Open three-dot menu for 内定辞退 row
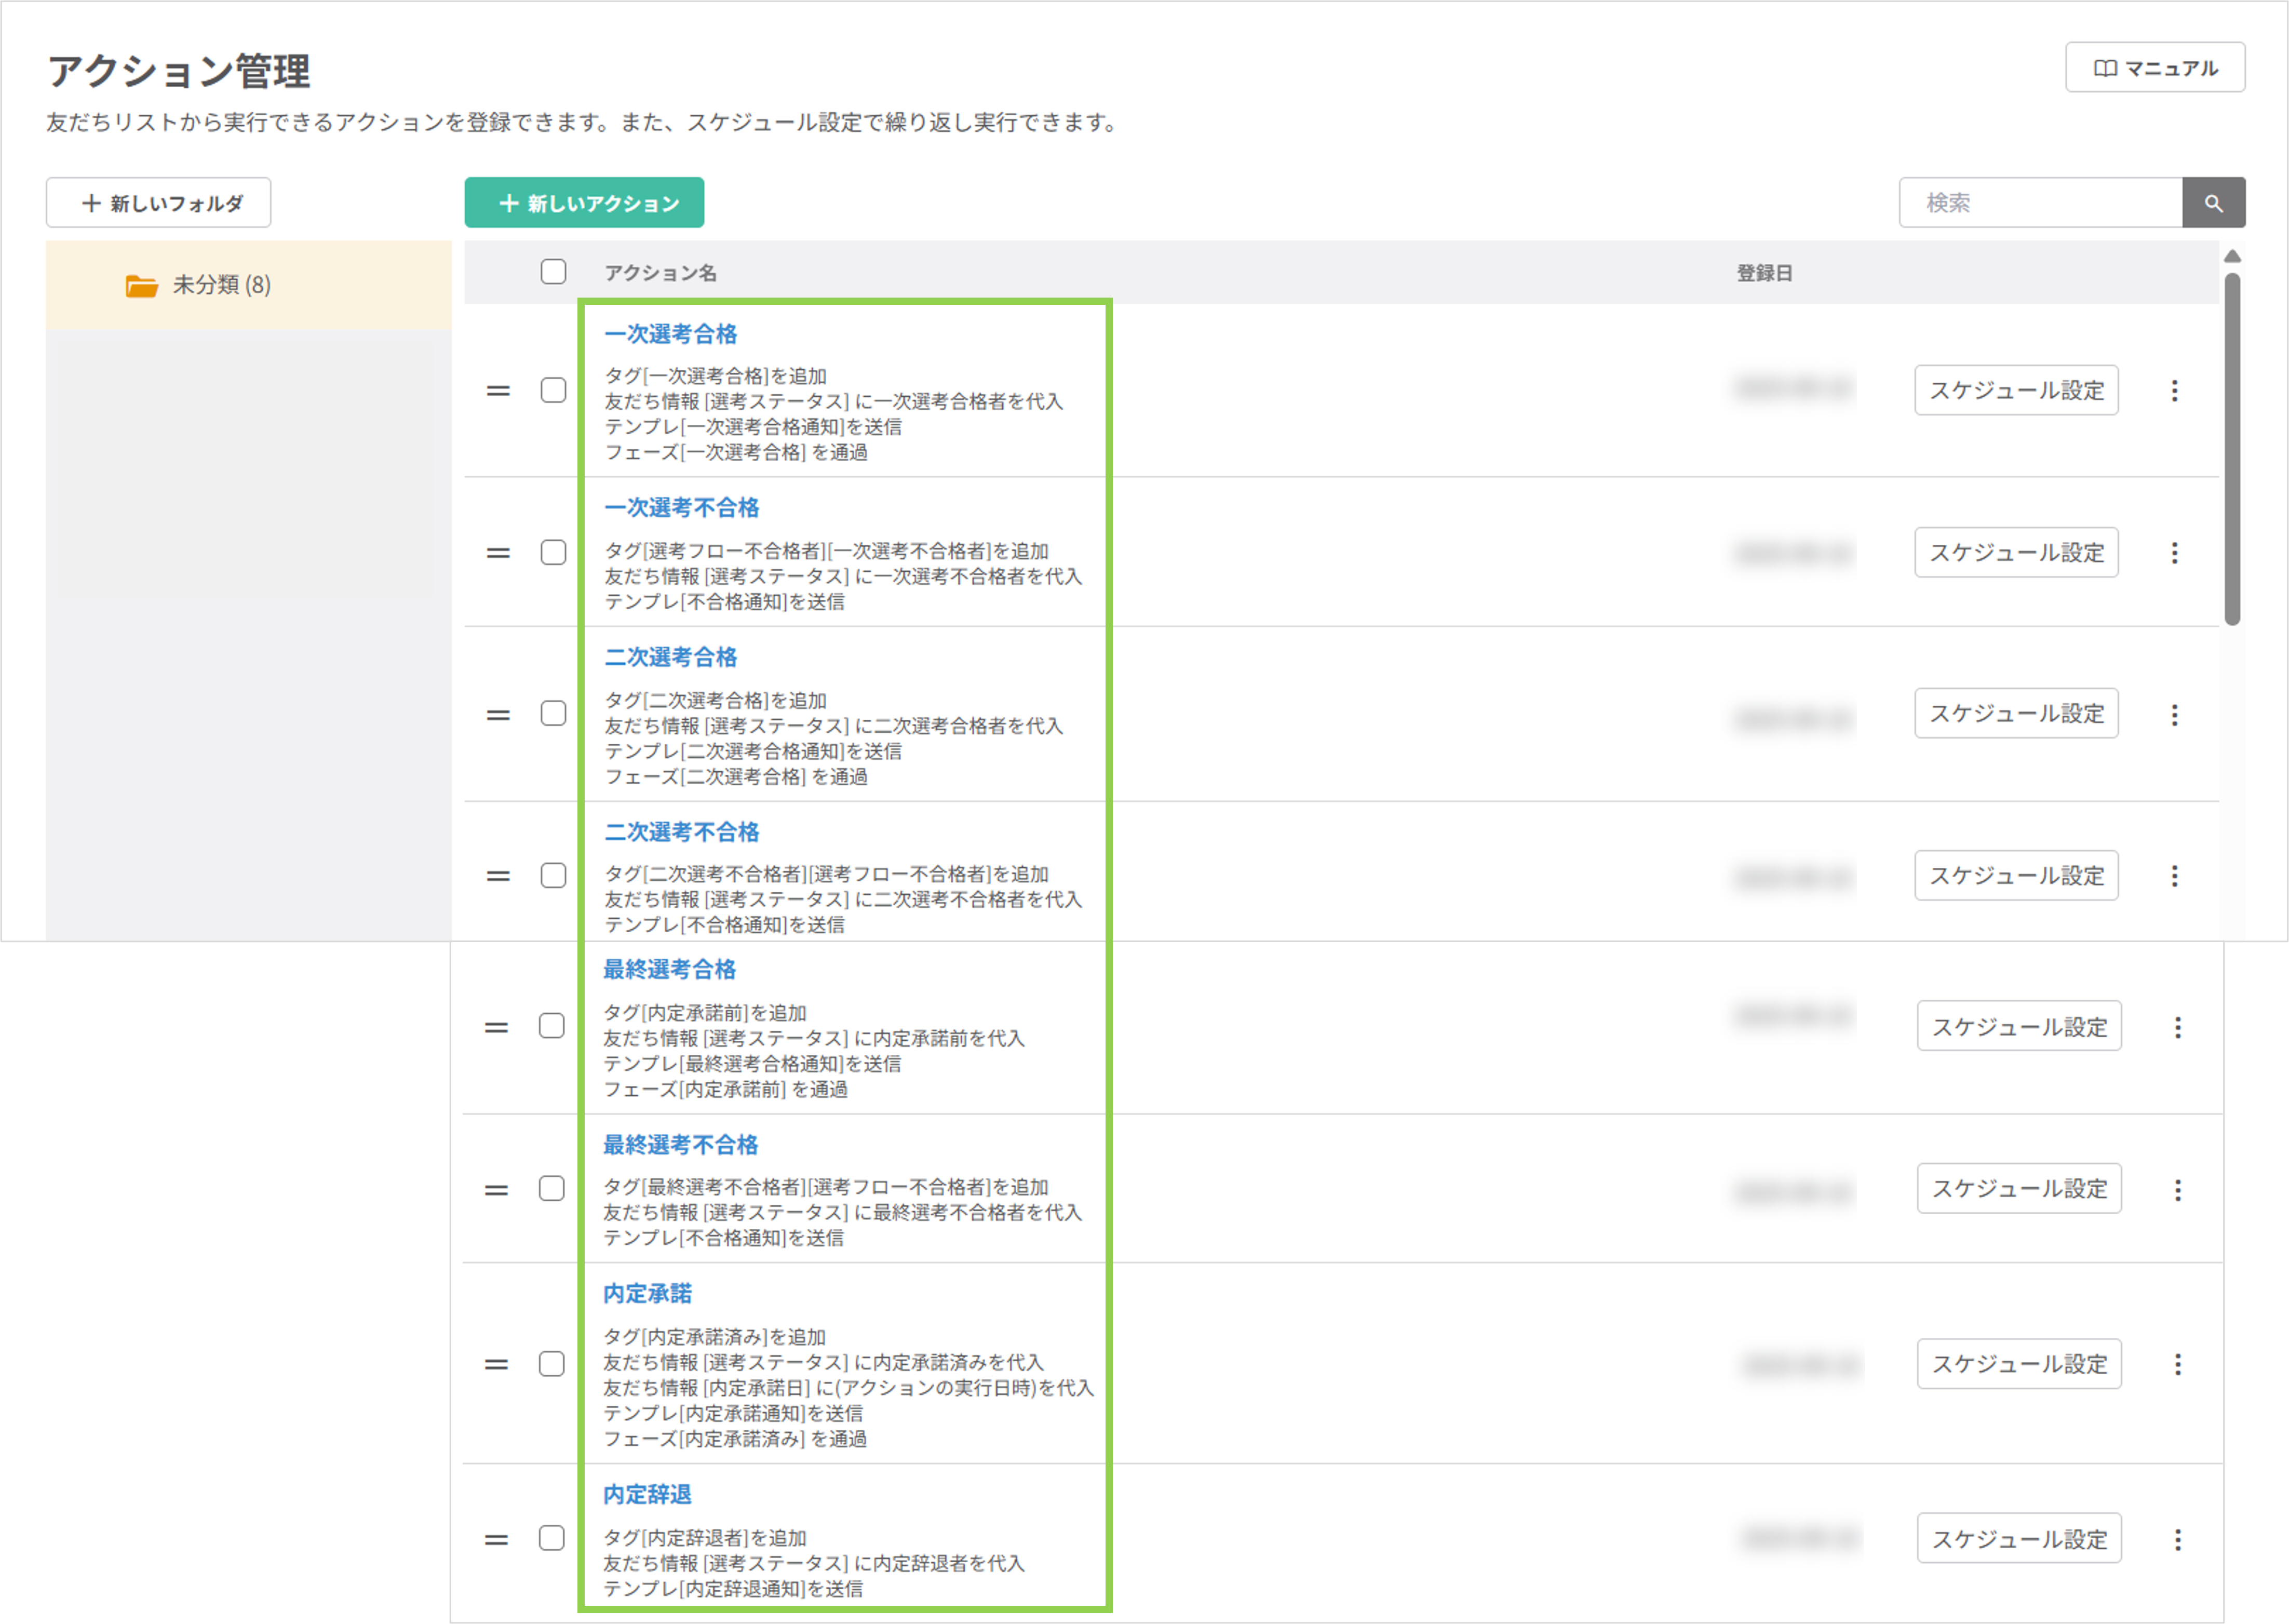The height and width of the screenshot is (1624, 2289). pos(2177,1540)
